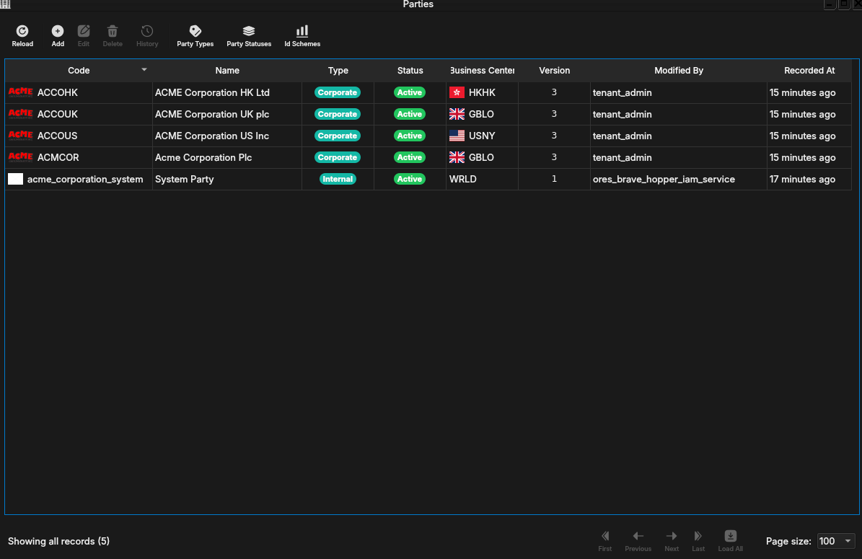This screenshot has height=559, width=862.
Task: Click Corporate badge in ACCOHK row
Action: 338,92
